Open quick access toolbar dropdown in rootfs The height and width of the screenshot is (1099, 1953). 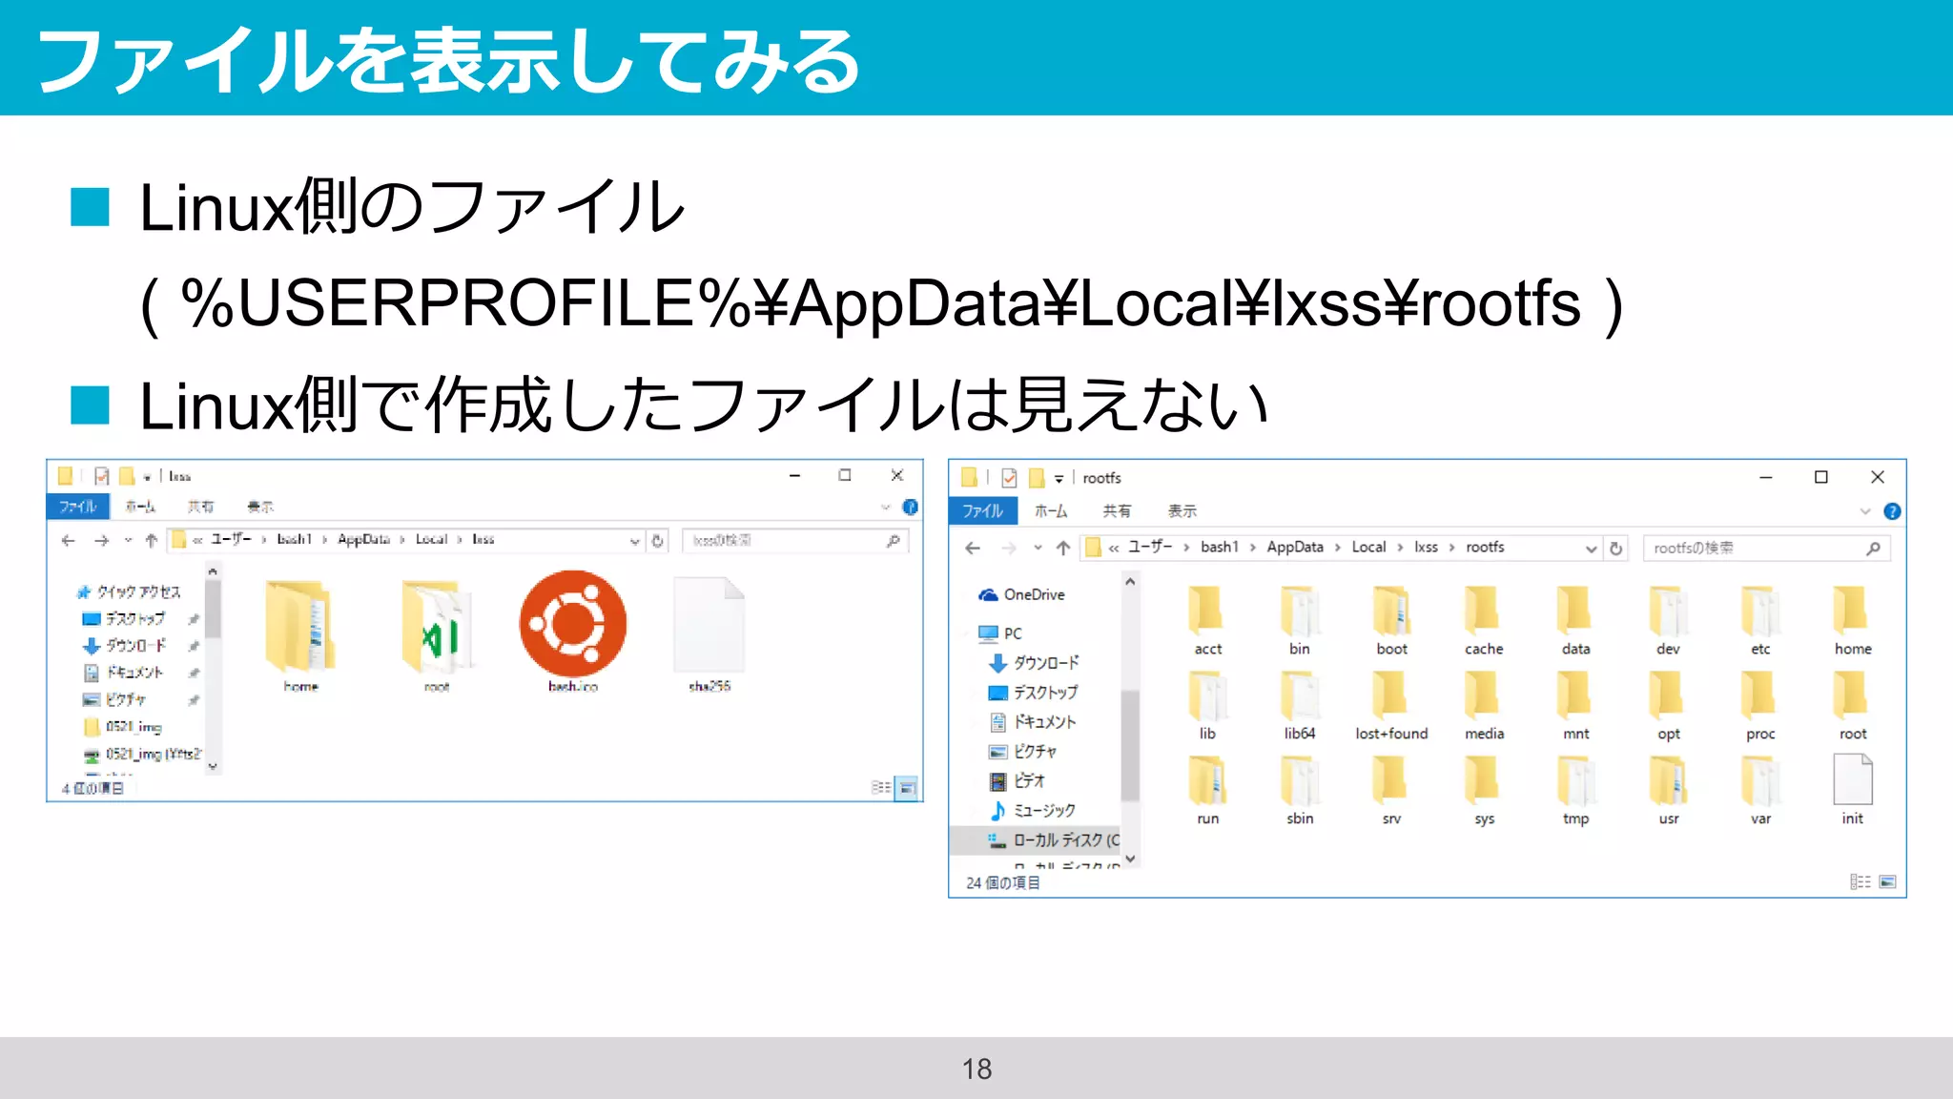(1059, 478)
